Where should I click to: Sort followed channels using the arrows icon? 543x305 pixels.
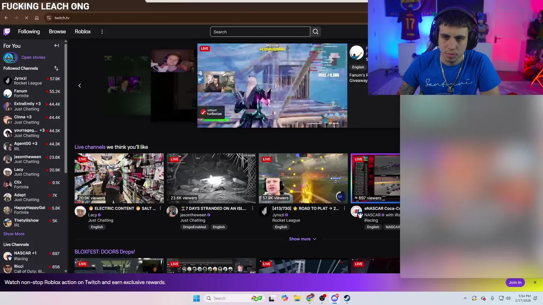coord(56,68)
